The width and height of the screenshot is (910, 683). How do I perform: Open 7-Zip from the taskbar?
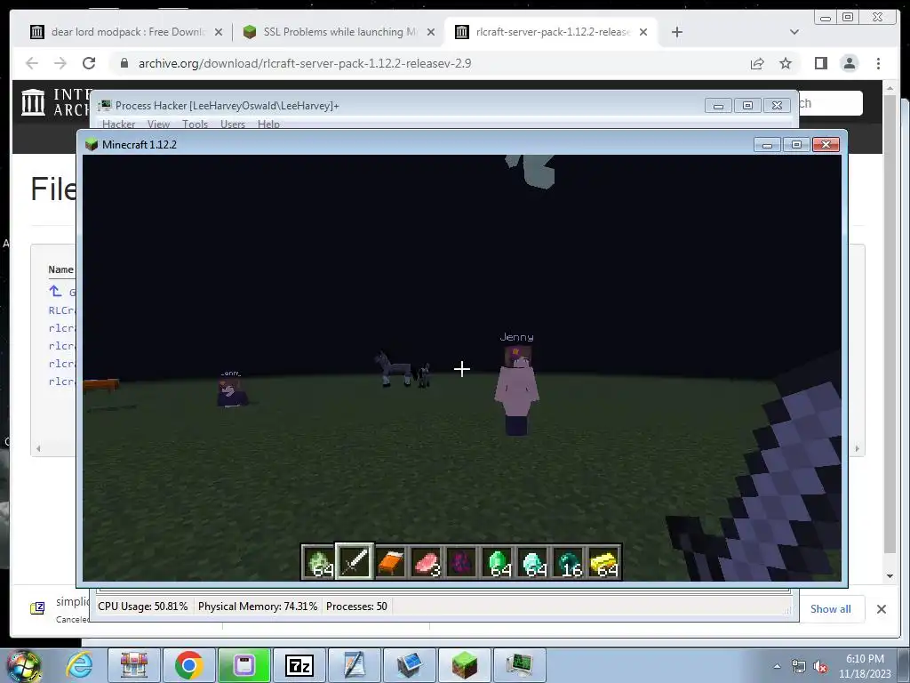coord(299,665)
